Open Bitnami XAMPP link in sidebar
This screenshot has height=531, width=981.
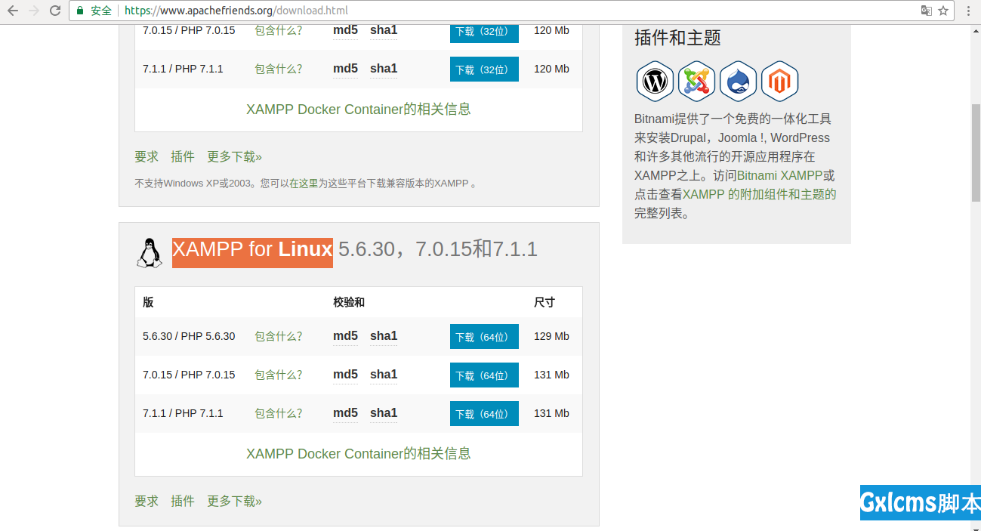(780, 175)
